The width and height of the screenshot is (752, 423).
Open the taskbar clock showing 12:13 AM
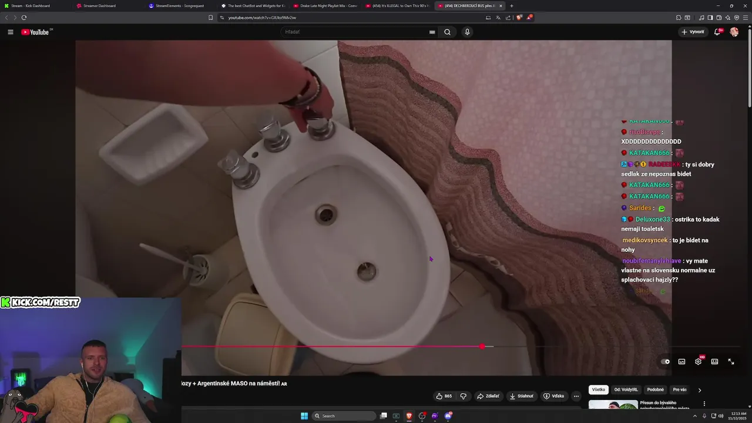736,416
